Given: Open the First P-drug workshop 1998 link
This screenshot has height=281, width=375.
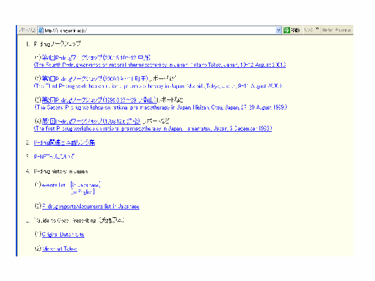Looking at the screenshot, I should click(x=153, y=128).
